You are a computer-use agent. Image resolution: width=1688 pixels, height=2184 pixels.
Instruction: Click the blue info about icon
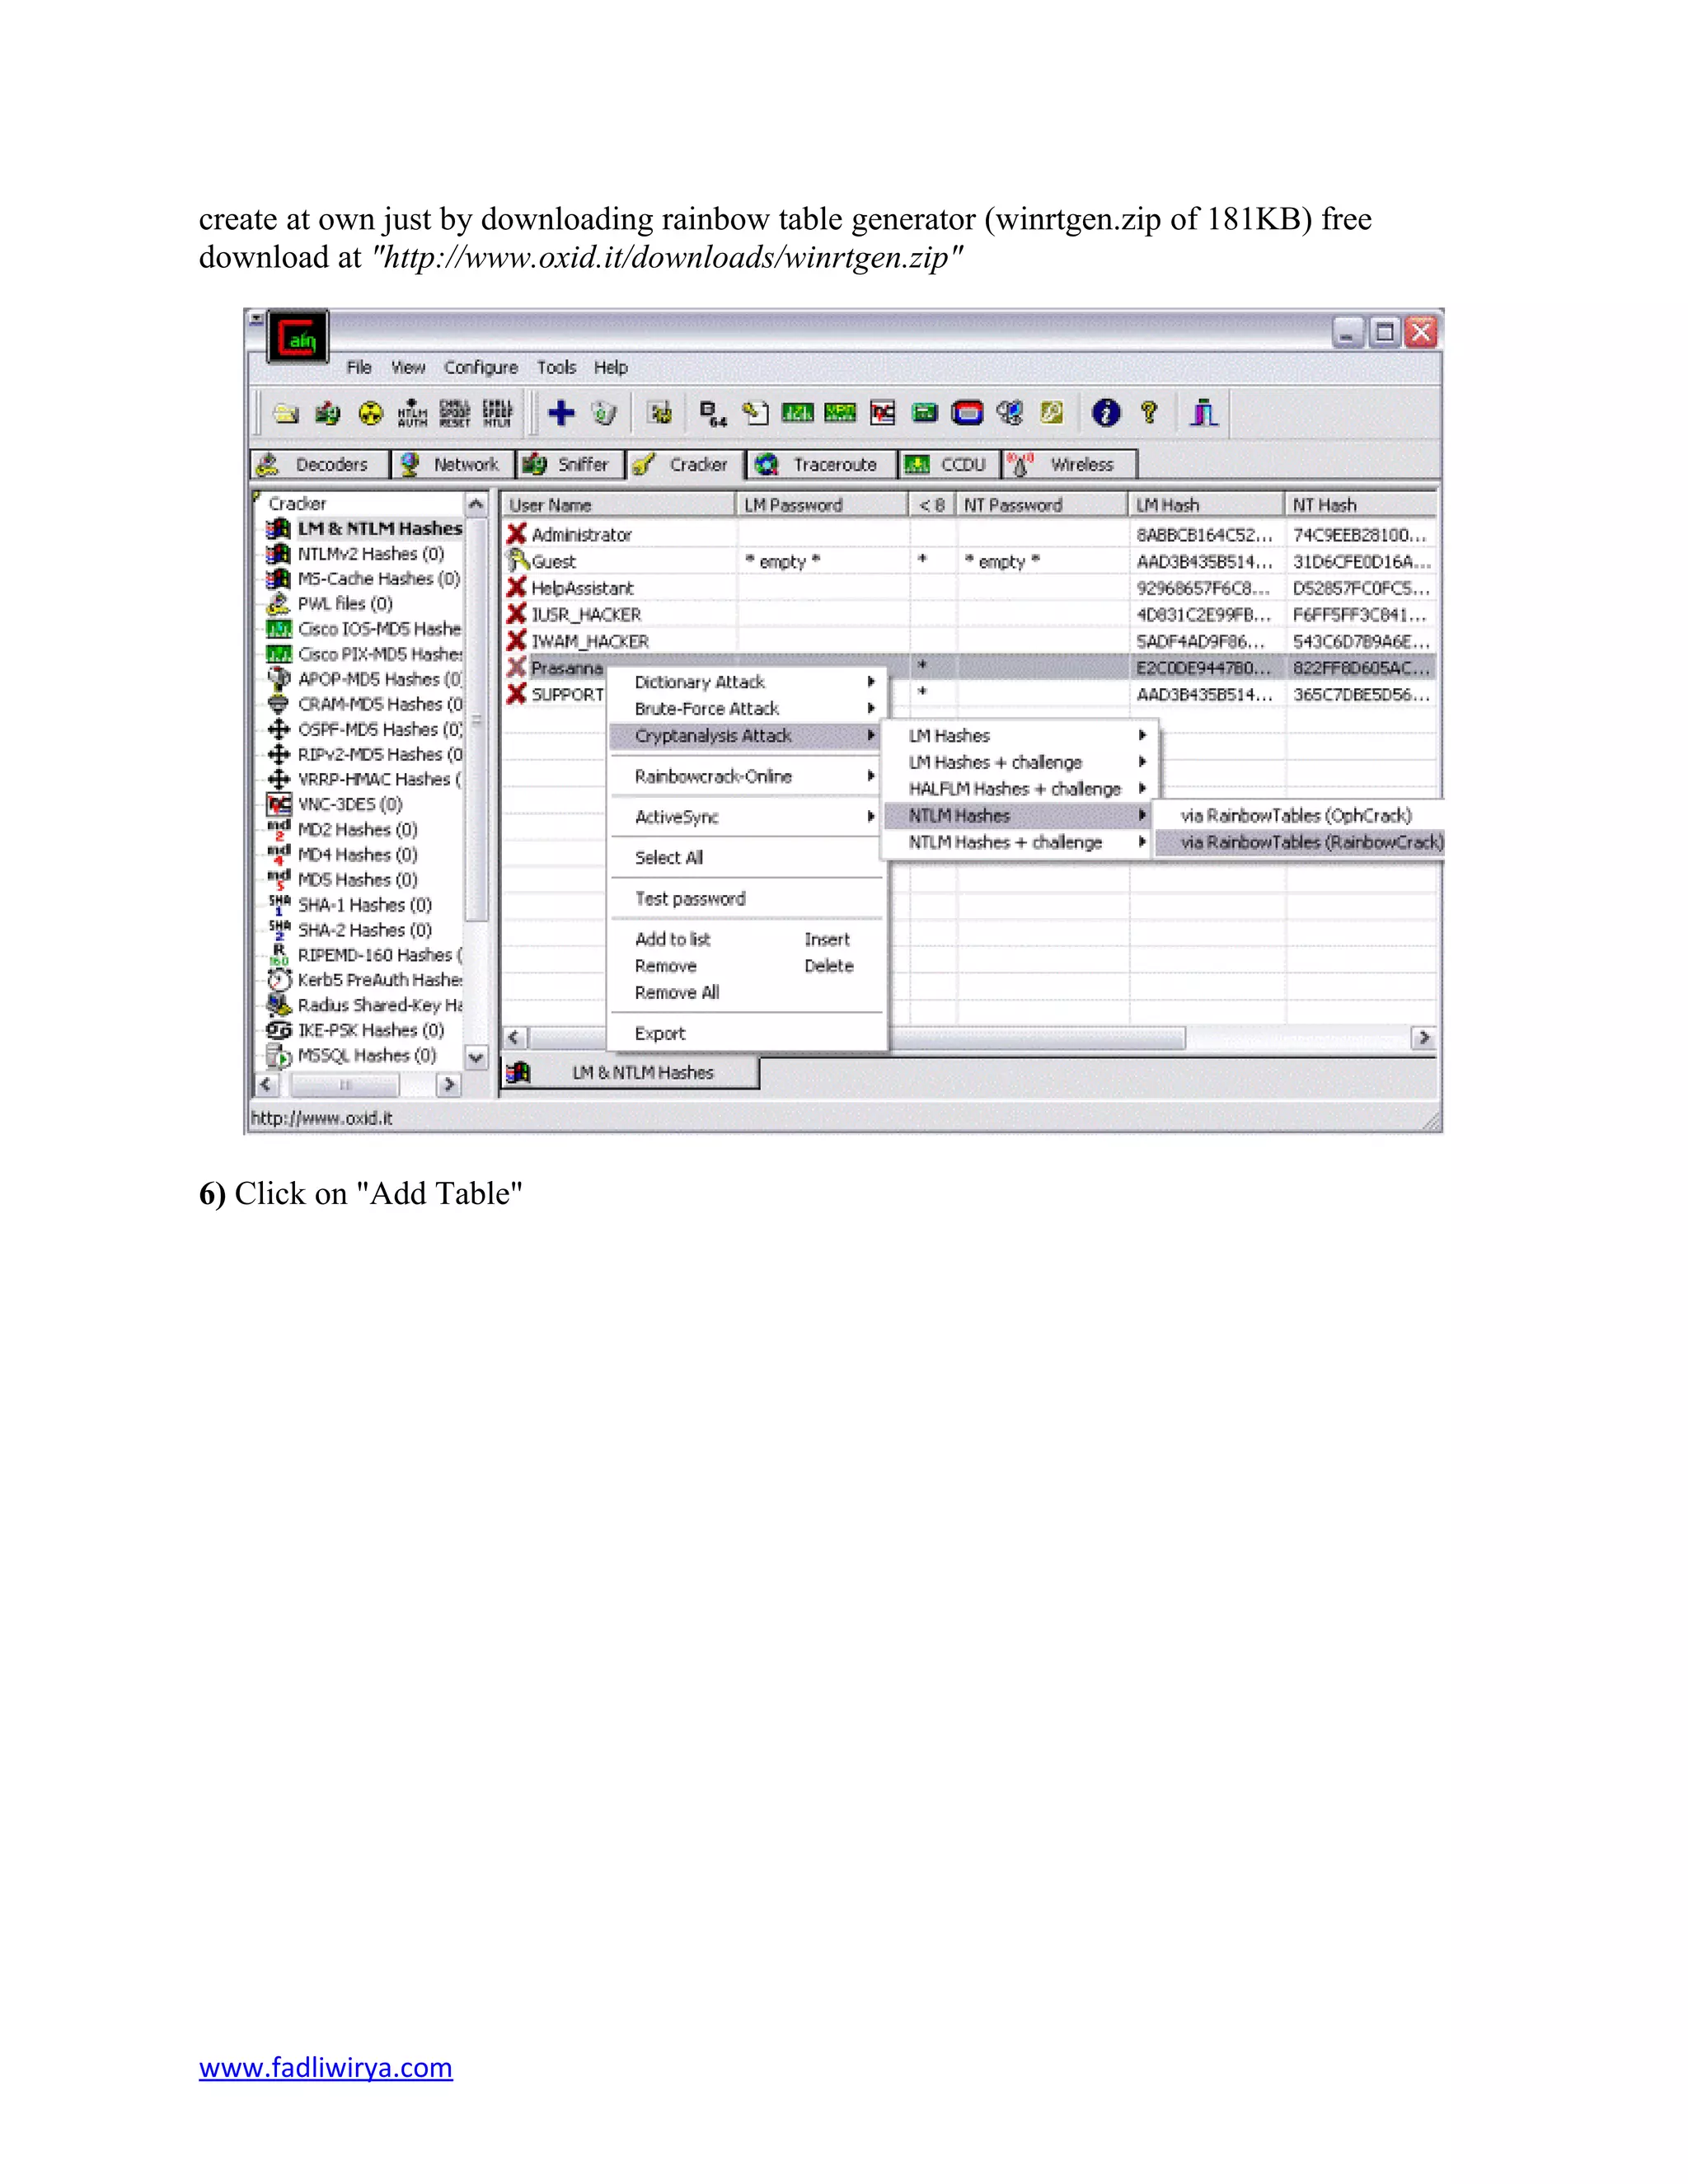tap(1105, 413)
